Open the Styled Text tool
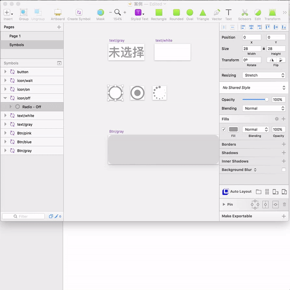This screenshot has width=290, height=290. [139, 13]
